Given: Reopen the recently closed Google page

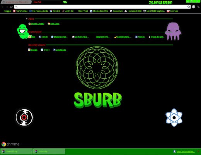Looking at the screenshot, I should click(x=33, y=50).
